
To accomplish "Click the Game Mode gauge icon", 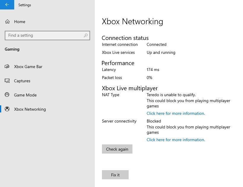I will click(x=7, y=95).
